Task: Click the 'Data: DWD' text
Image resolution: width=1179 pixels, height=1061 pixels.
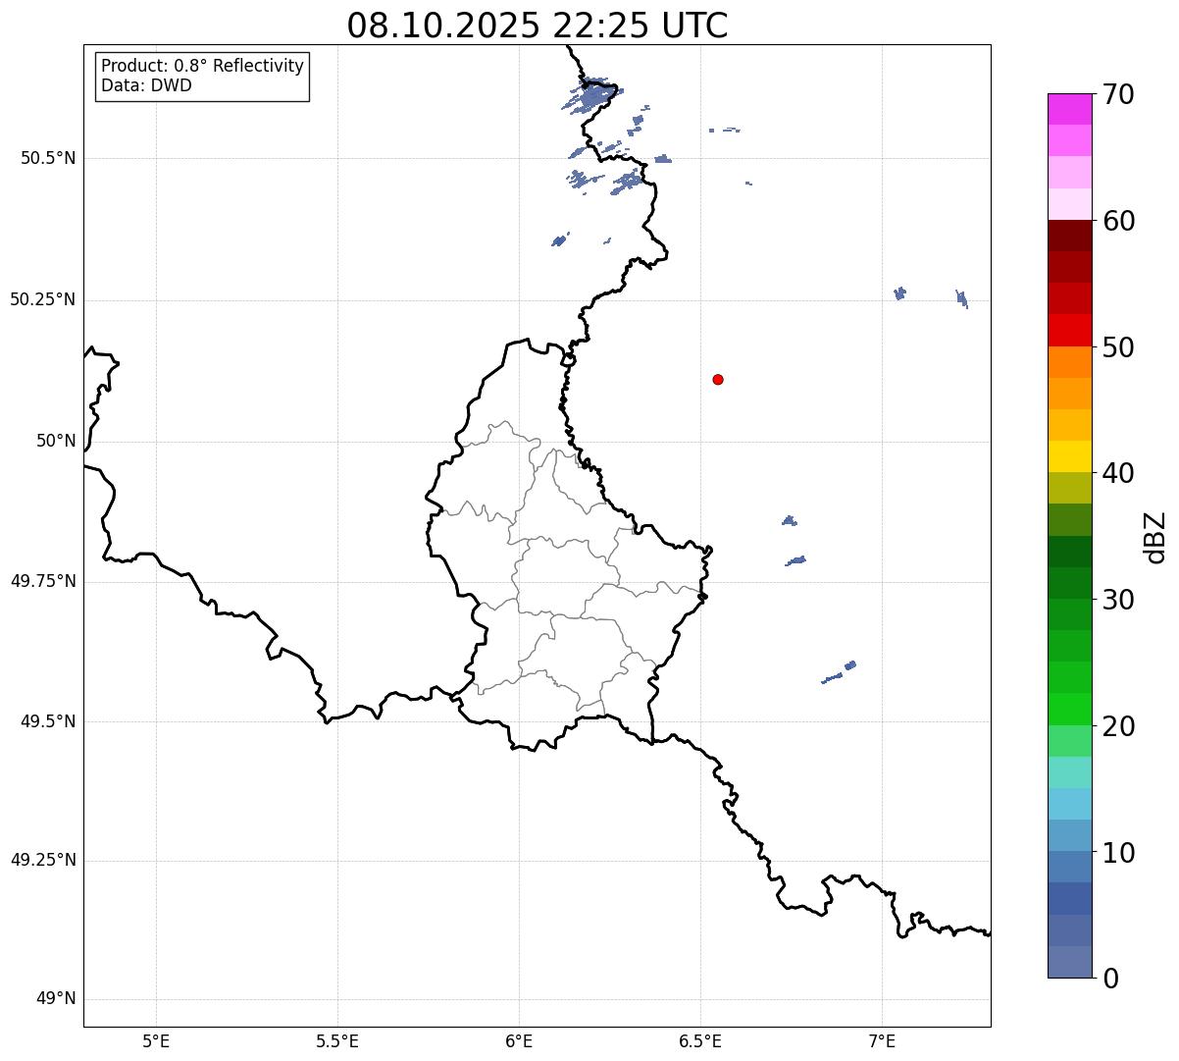Action: [x=146, y=85]
